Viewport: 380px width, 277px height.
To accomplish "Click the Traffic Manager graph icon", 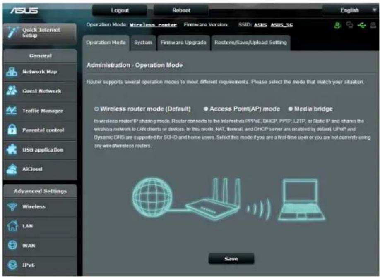I will pyautogui.click(x=12, y=111).
